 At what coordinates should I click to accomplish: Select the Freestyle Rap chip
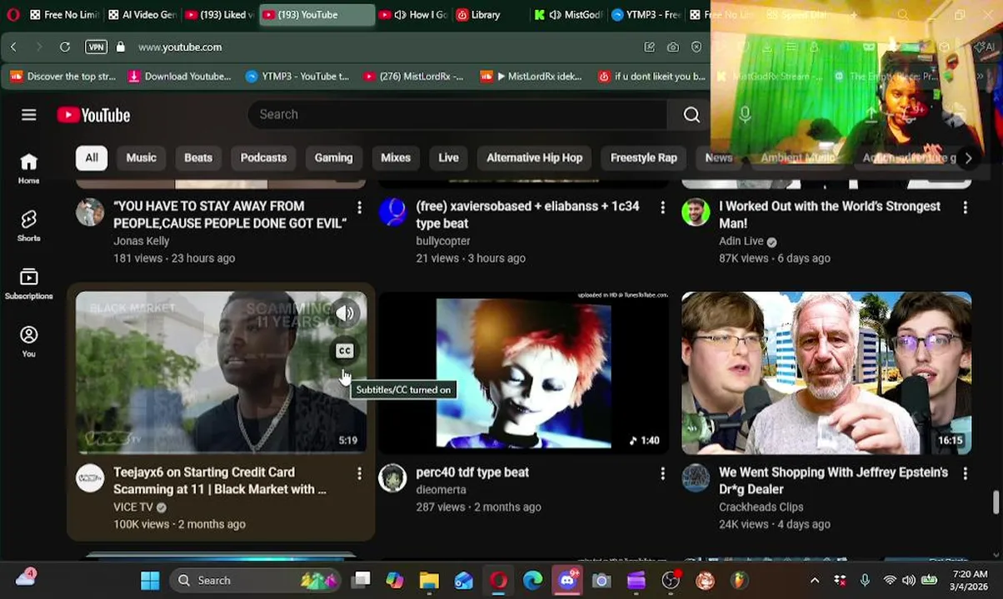click(x=643, y=158)
